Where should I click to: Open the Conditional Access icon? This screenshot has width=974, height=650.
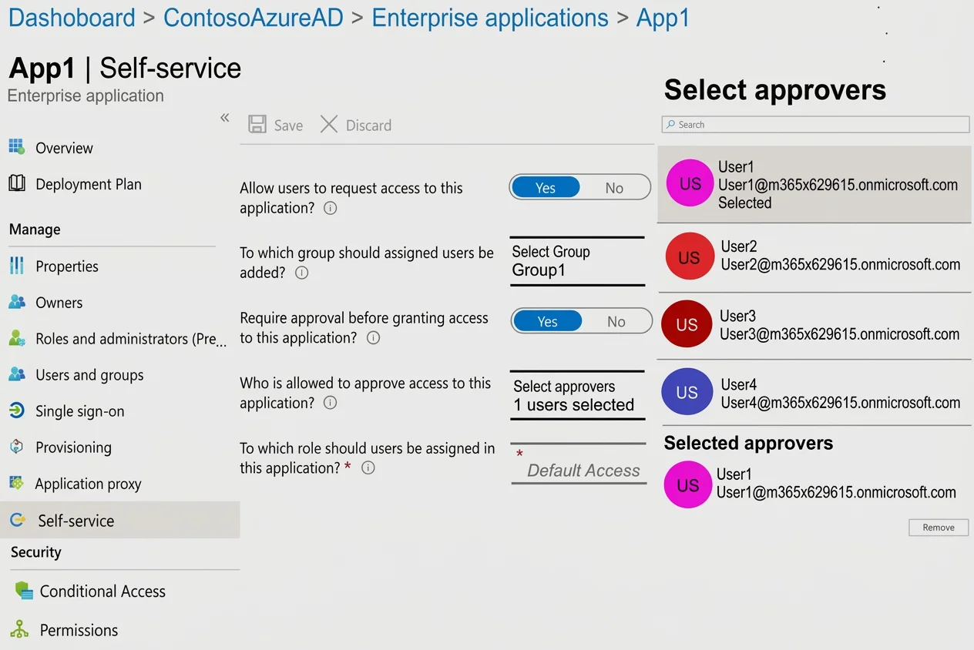point(24,591)
